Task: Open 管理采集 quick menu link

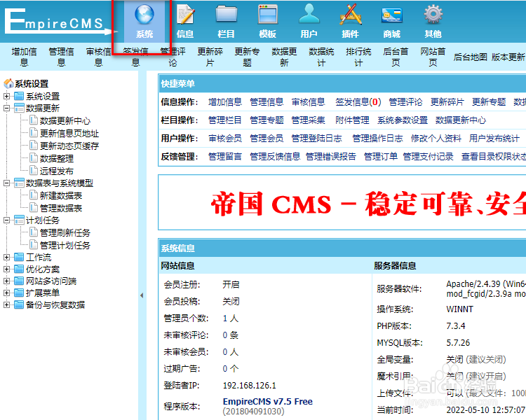Action: click(x=308, y=120)
